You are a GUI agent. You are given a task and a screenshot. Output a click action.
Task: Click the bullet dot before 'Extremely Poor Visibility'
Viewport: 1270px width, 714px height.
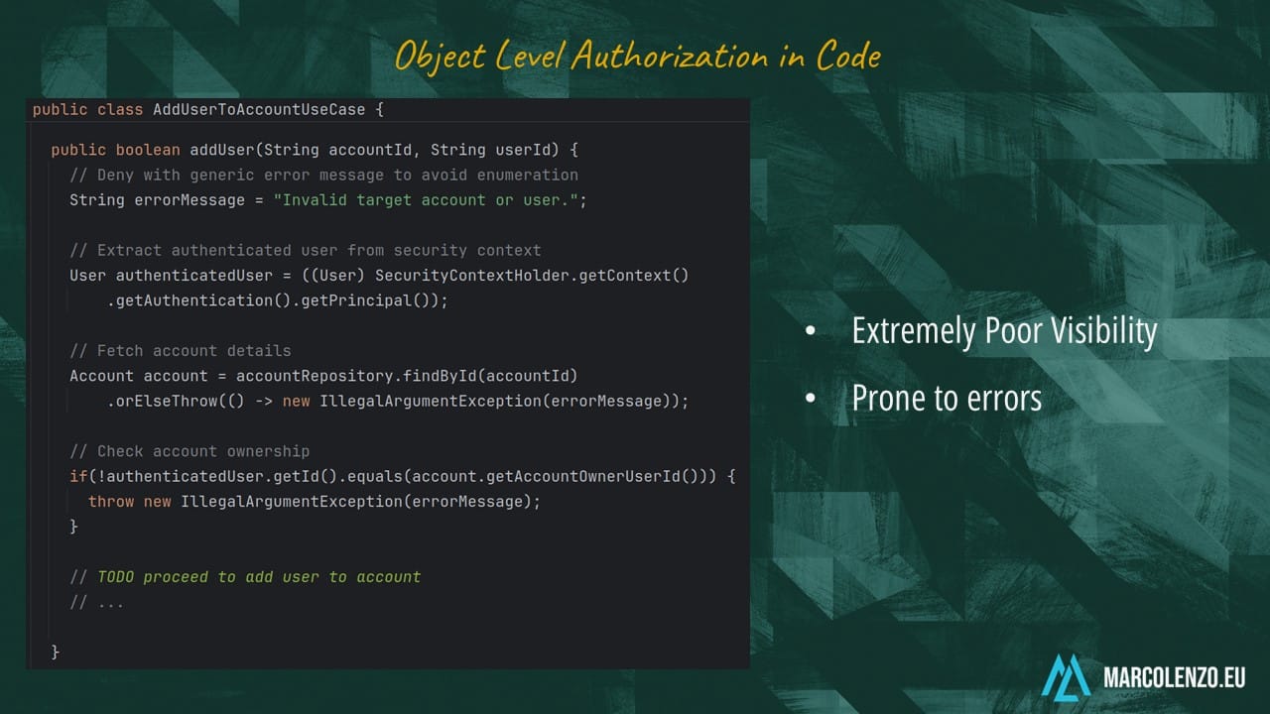811,332
